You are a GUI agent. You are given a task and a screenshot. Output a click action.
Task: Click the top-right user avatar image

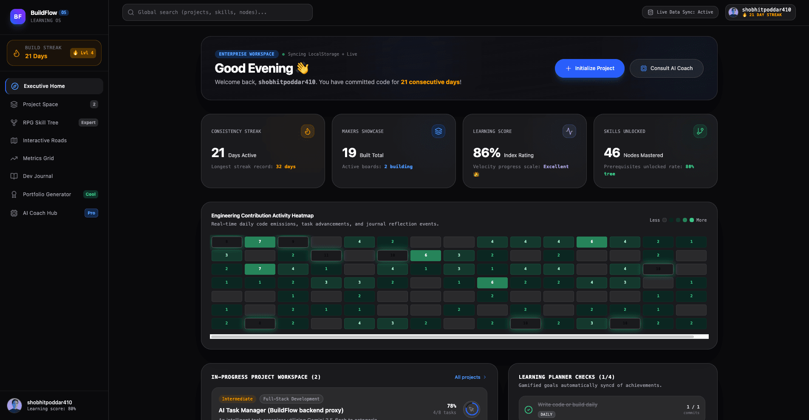click(733, 12)
